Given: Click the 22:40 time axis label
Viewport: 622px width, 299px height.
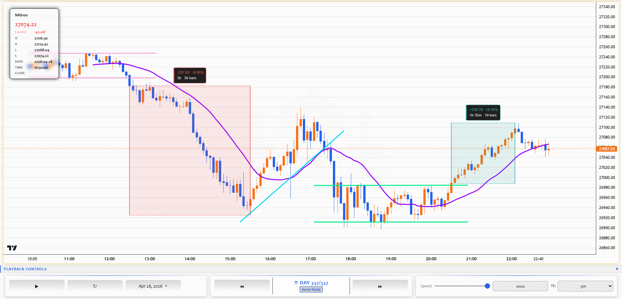Looking at the screenshot, I should pos(538,259).
